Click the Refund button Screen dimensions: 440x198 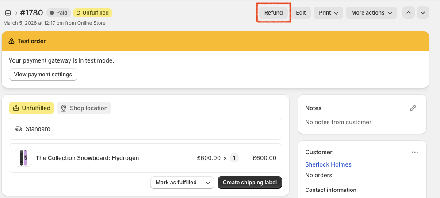[273, 13]
